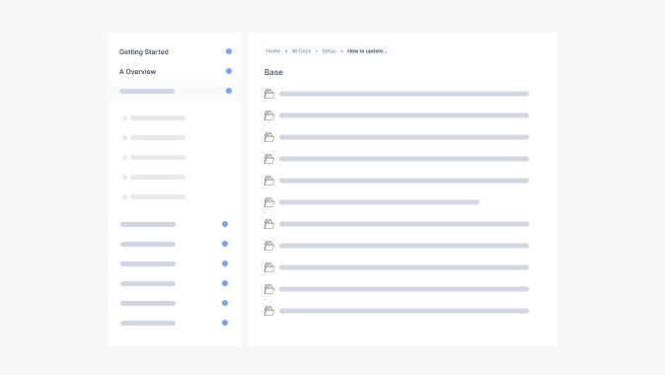The height and width of the screenshot is (375, 665).
Task: Select the "How to update..." breadcrumb
Action: tap(367, 51)
